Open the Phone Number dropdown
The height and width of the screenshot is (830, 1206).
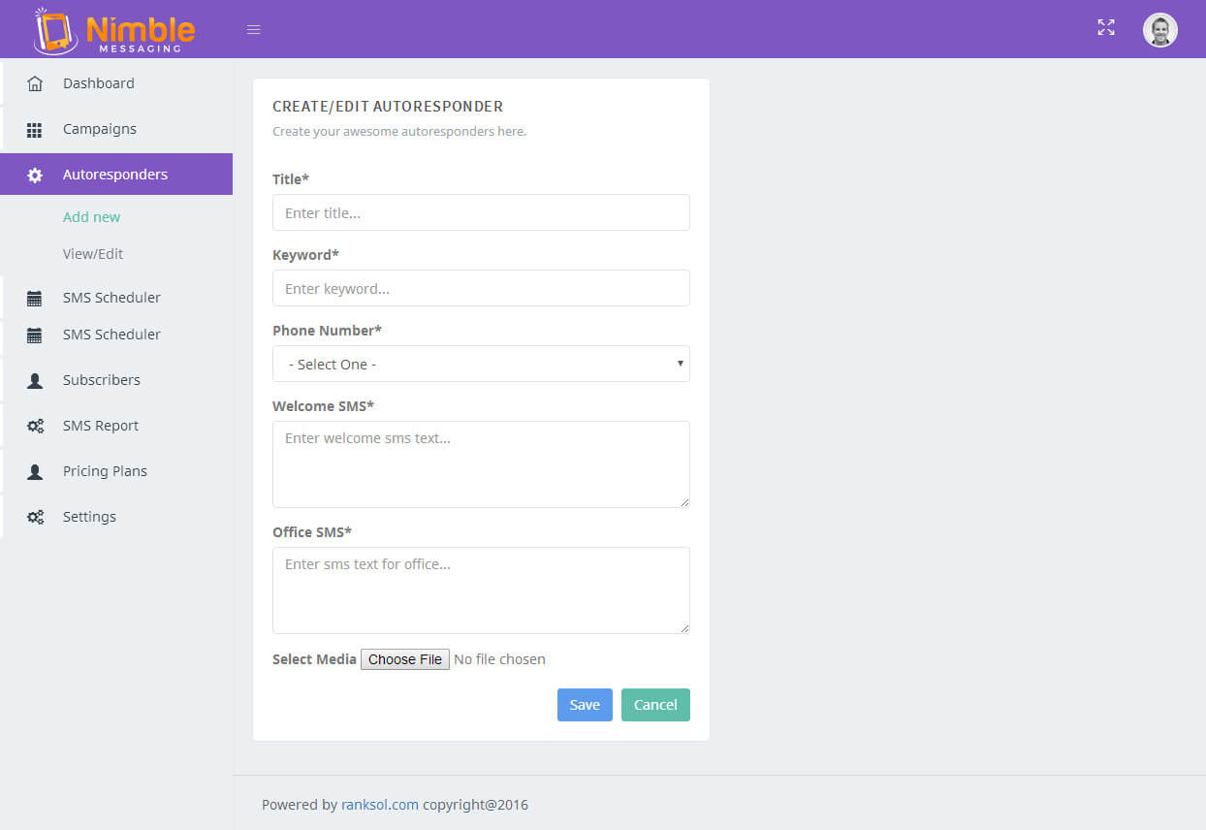[x=481, y=365]
